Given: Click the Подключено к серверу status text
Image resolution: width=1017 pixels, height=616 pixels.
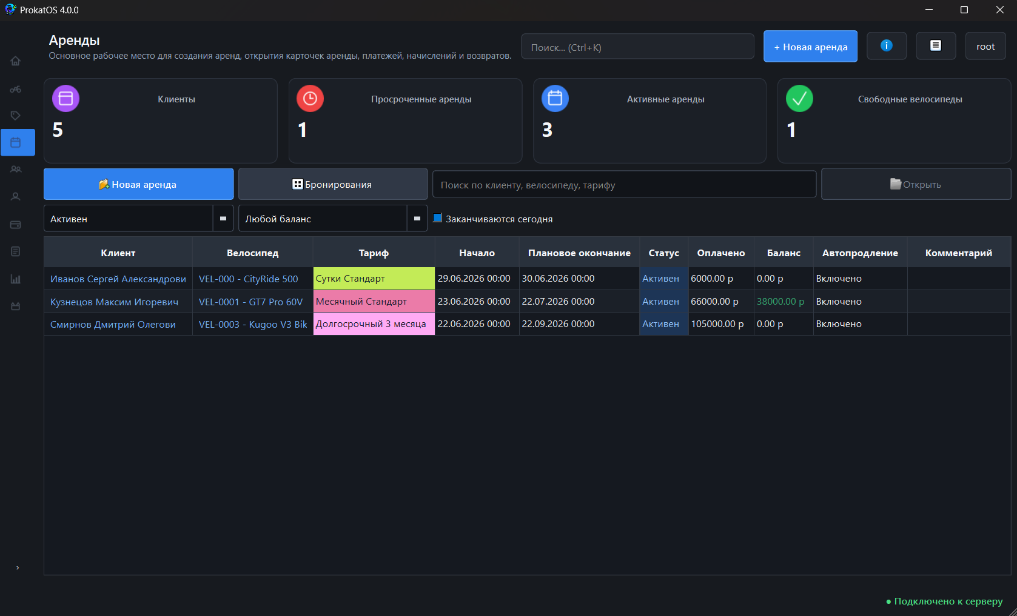Looking at the screenshot, I should tap(948, 601).
